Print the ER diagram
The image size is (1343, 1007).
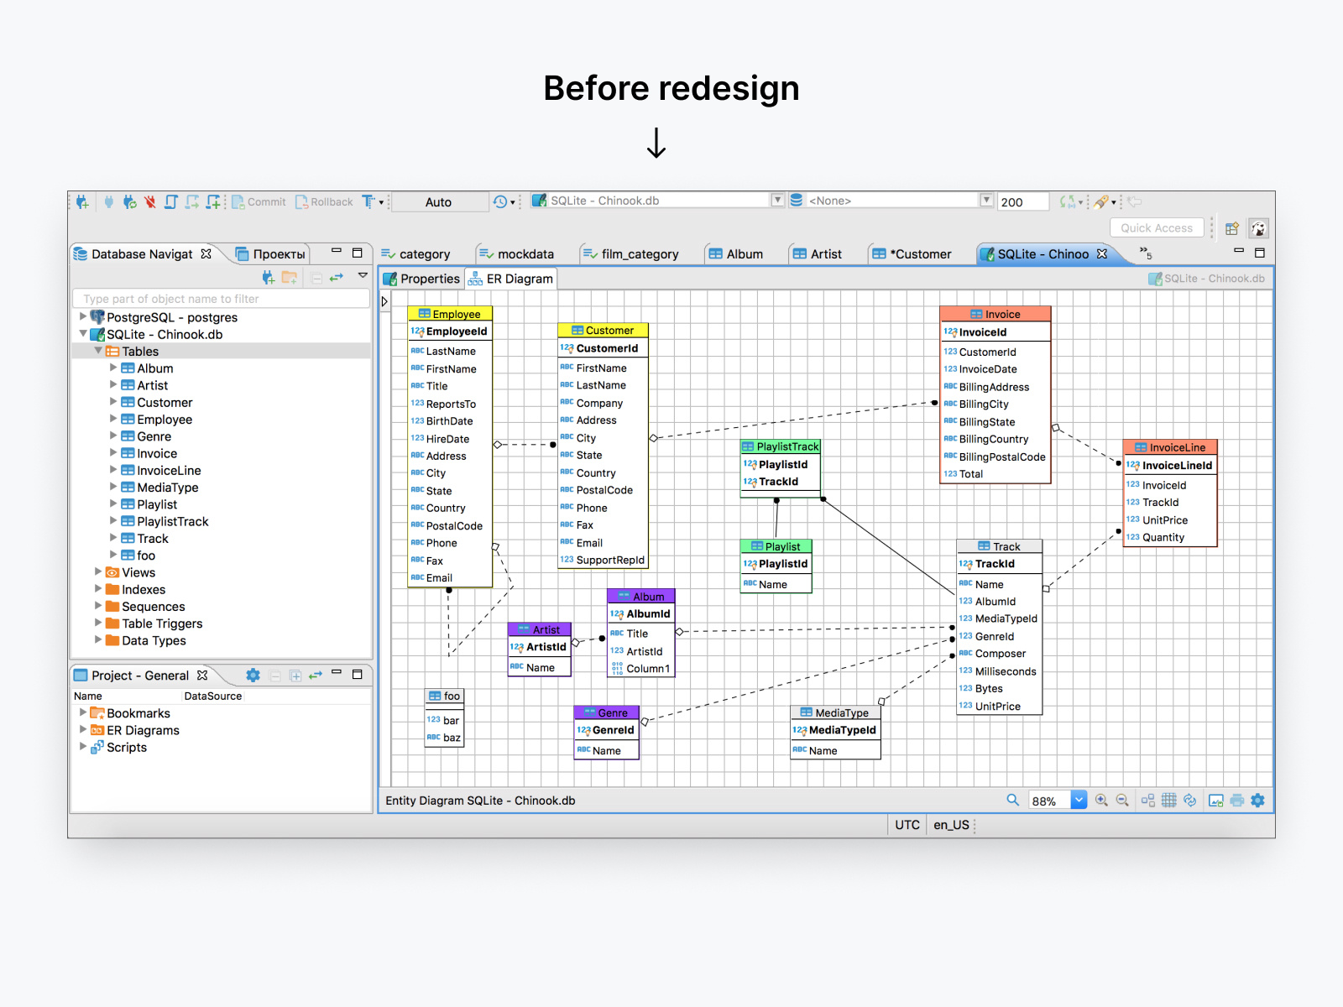click(x=1236, y=800)
